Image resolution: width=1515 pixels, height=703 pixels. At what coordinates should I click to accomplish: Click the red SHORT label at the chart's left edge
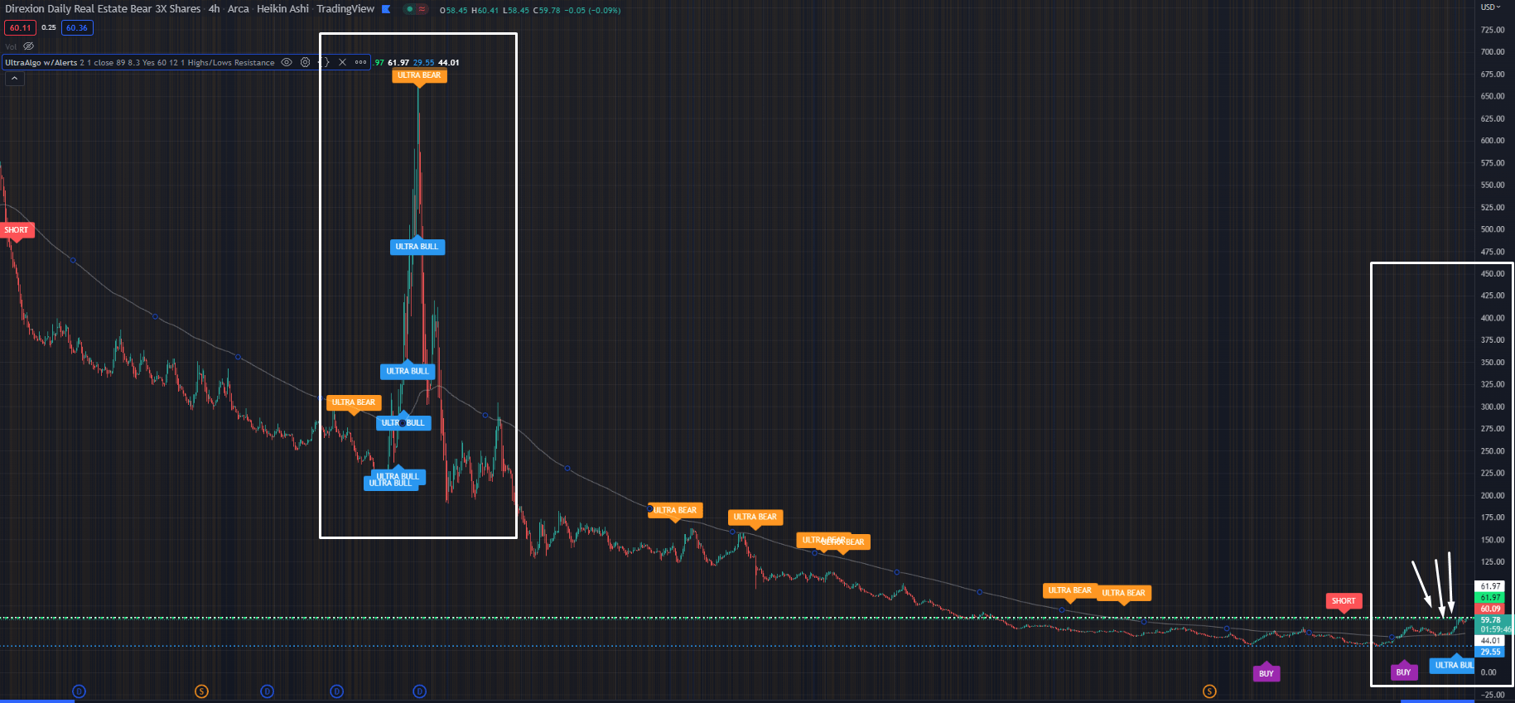(x=17, y=230)
